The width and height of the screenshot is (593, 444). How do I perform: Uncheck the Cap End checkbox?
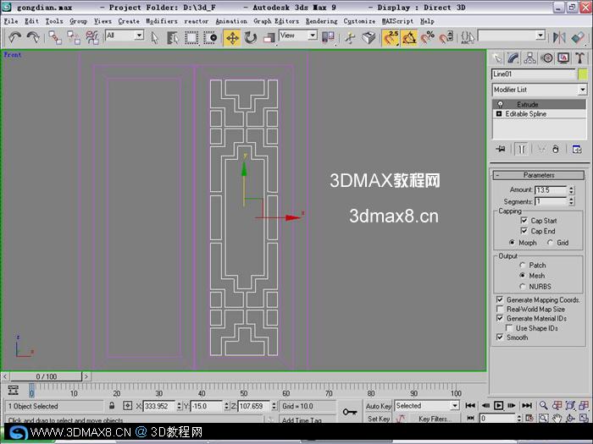tap(524, 230)
